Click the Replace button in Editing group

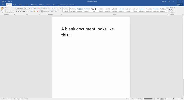click(172, 10)
